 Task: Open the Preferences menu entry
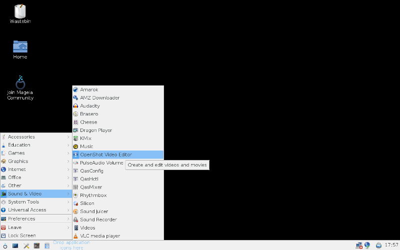(x=36, y=218)
